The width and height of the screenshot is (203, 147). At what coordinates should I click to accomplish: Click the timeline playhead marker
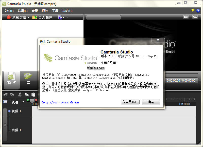pyautogui.click(x=32, y=101)
